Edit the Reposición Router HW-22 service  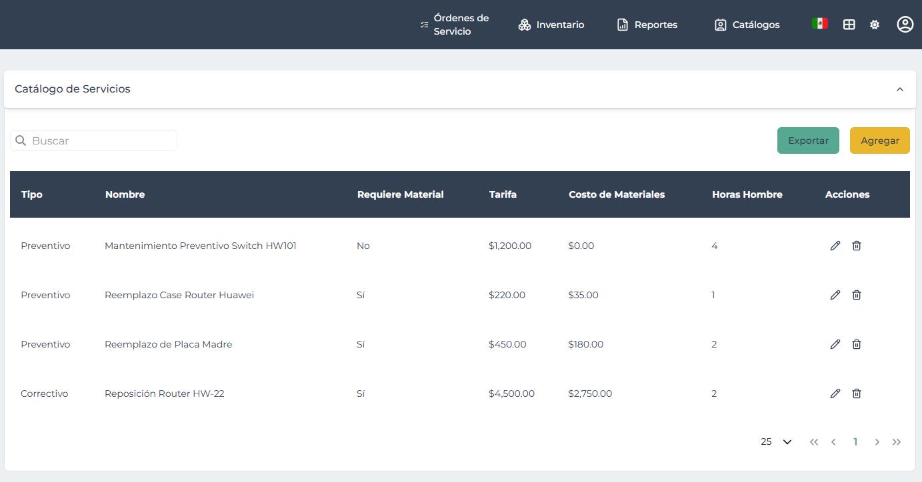pyautogui.click(x=835, y=393)
